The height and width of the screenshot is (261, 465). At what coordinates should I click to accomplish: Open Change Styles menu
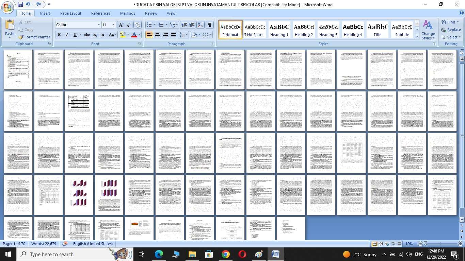point(428,30)
